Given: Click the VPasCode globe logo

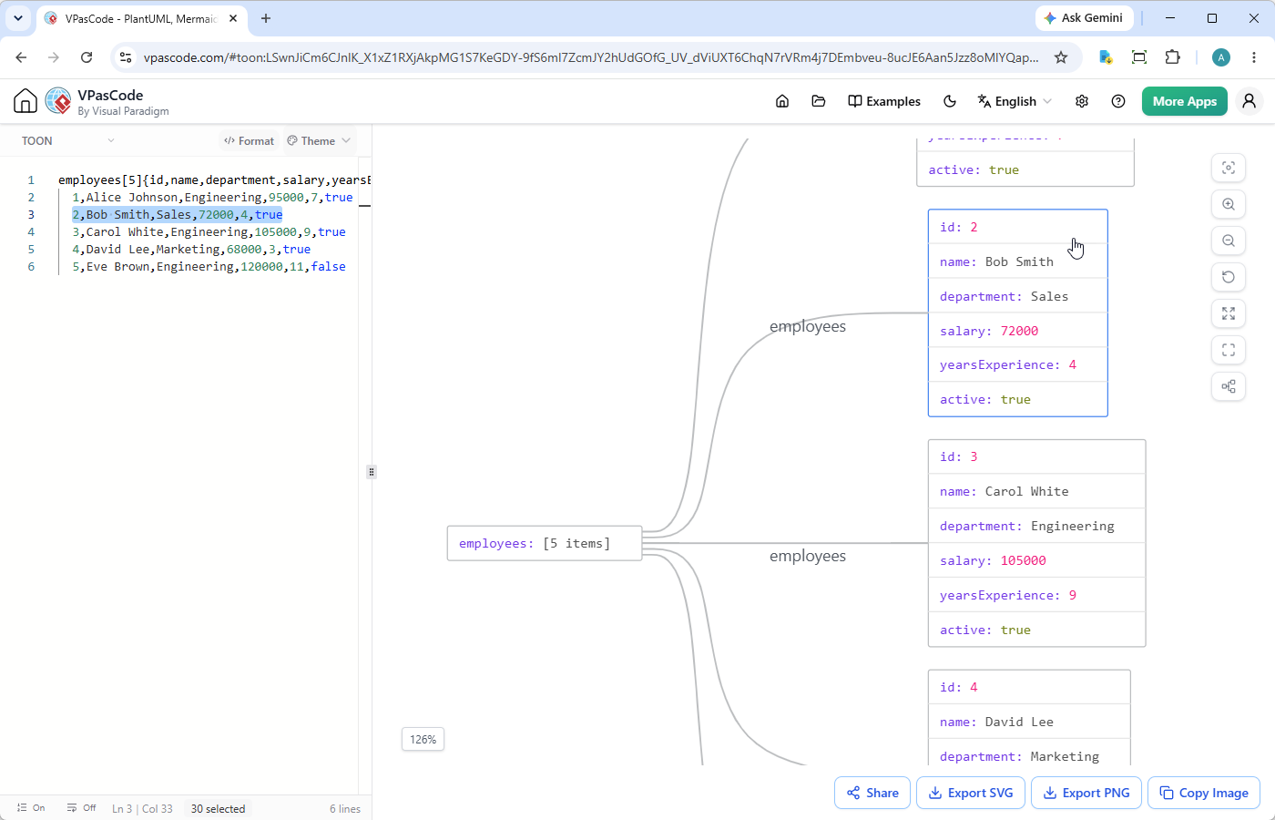Looking at the screenshot, I should 58,101.
